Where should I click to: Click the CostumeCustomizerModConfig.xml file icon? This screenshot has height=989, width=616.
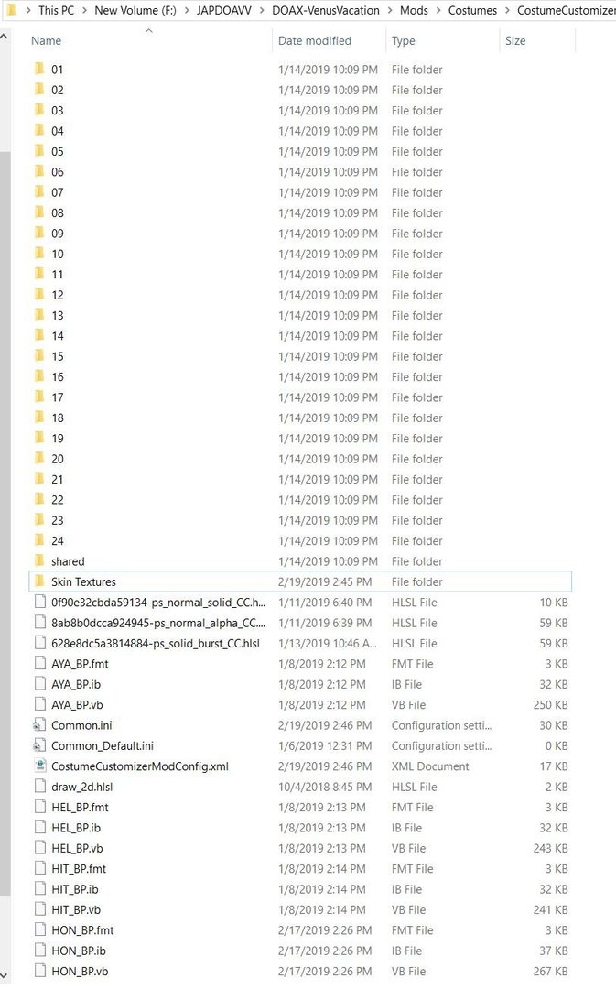pos(39,766)
